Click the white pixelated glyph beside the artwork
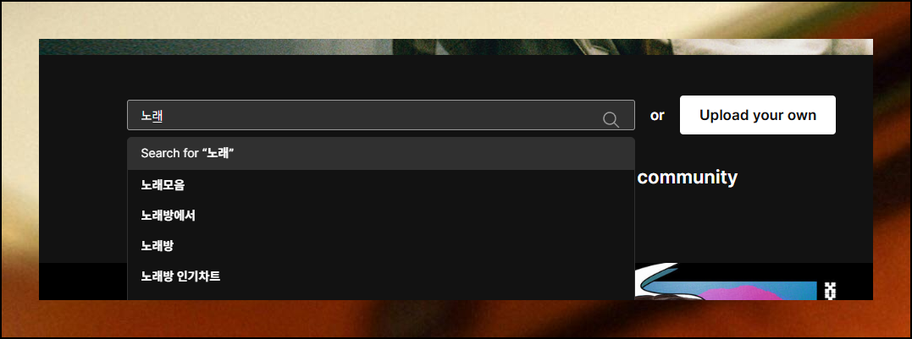The image size is (912, 339). pyautogui.click(x=829, y=291)
